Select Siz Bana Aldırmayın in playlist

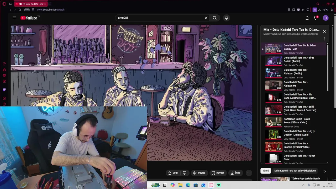[294, 98]
